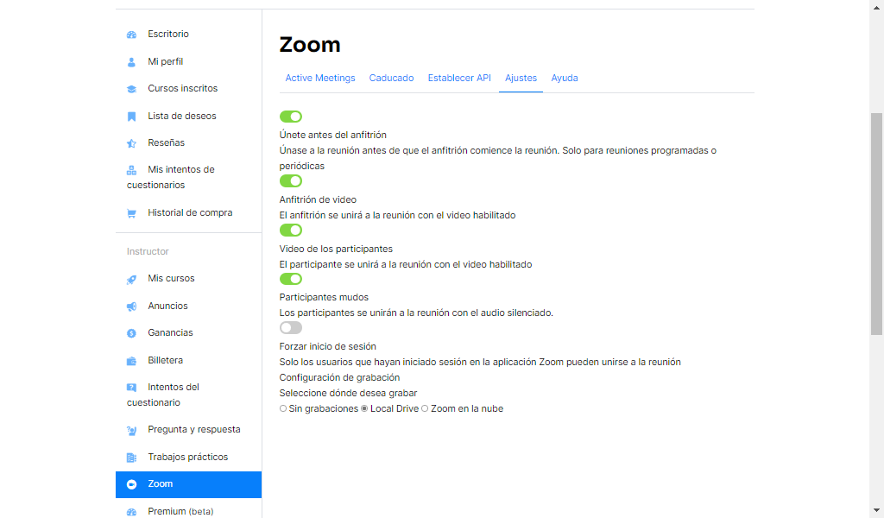Disable the Únete antes del anfitrión toggle
This screenshot has width=884, height=518.
(291, 117)
